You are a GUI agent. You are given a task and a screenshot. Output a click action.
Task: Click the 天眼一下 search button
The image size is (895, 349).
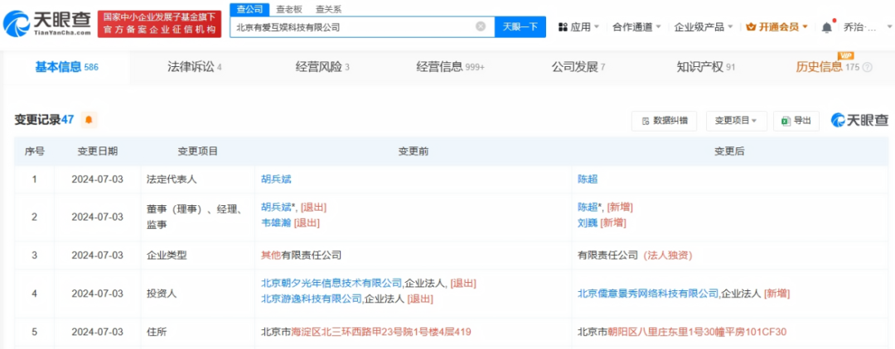click(x=520, y=26)
